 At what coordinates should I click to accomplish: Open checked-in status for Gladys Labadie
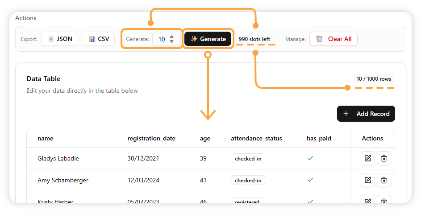(x=248, y=158)
